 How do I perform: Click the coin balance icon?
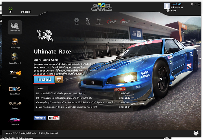click(168, 11)
